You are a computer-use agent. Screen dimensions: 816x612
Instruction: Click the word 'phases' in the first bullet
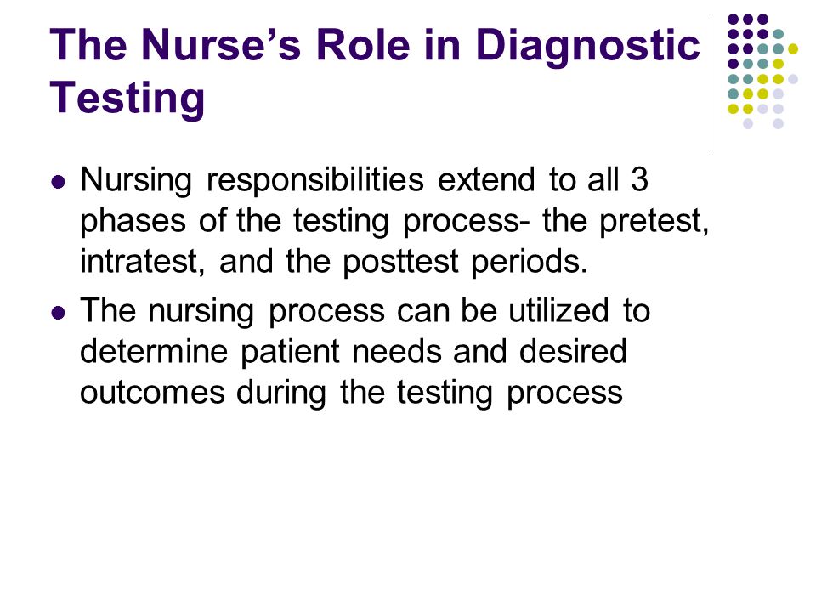(133, 222)
